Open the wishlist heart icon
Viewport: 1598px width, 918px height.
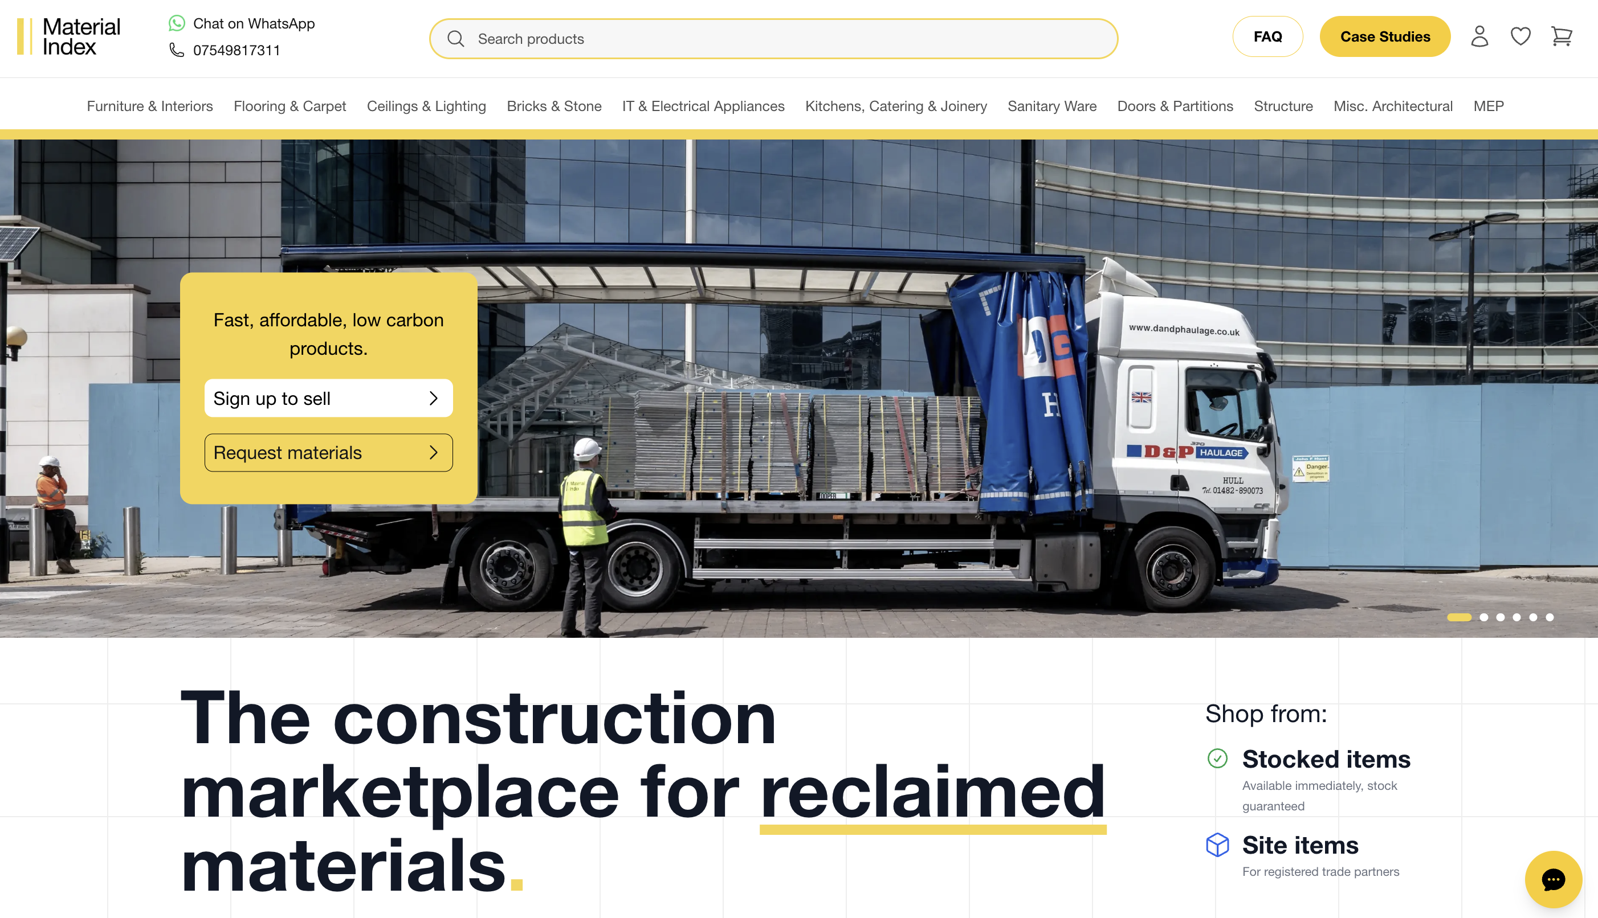(1520, 36)
